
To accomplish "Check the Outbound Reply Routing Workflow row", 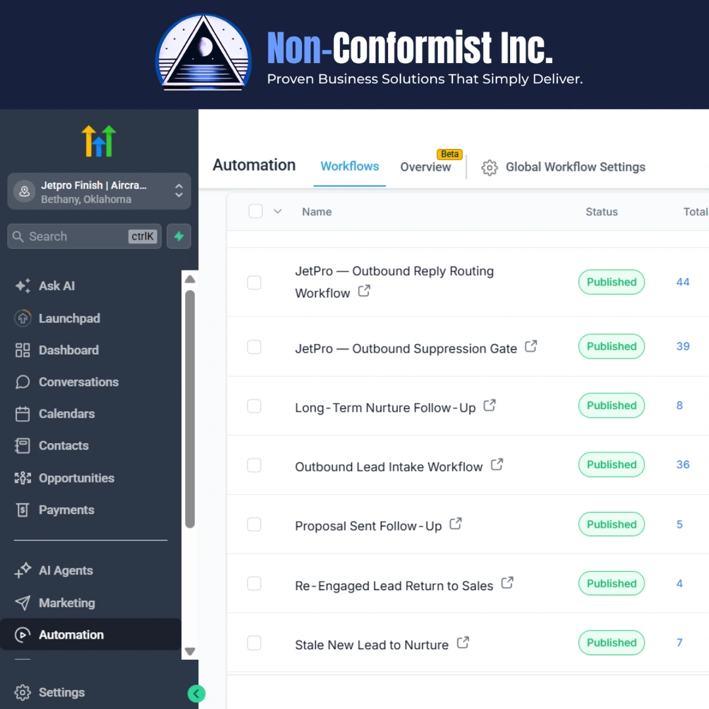I will click(x=254, y=282).
